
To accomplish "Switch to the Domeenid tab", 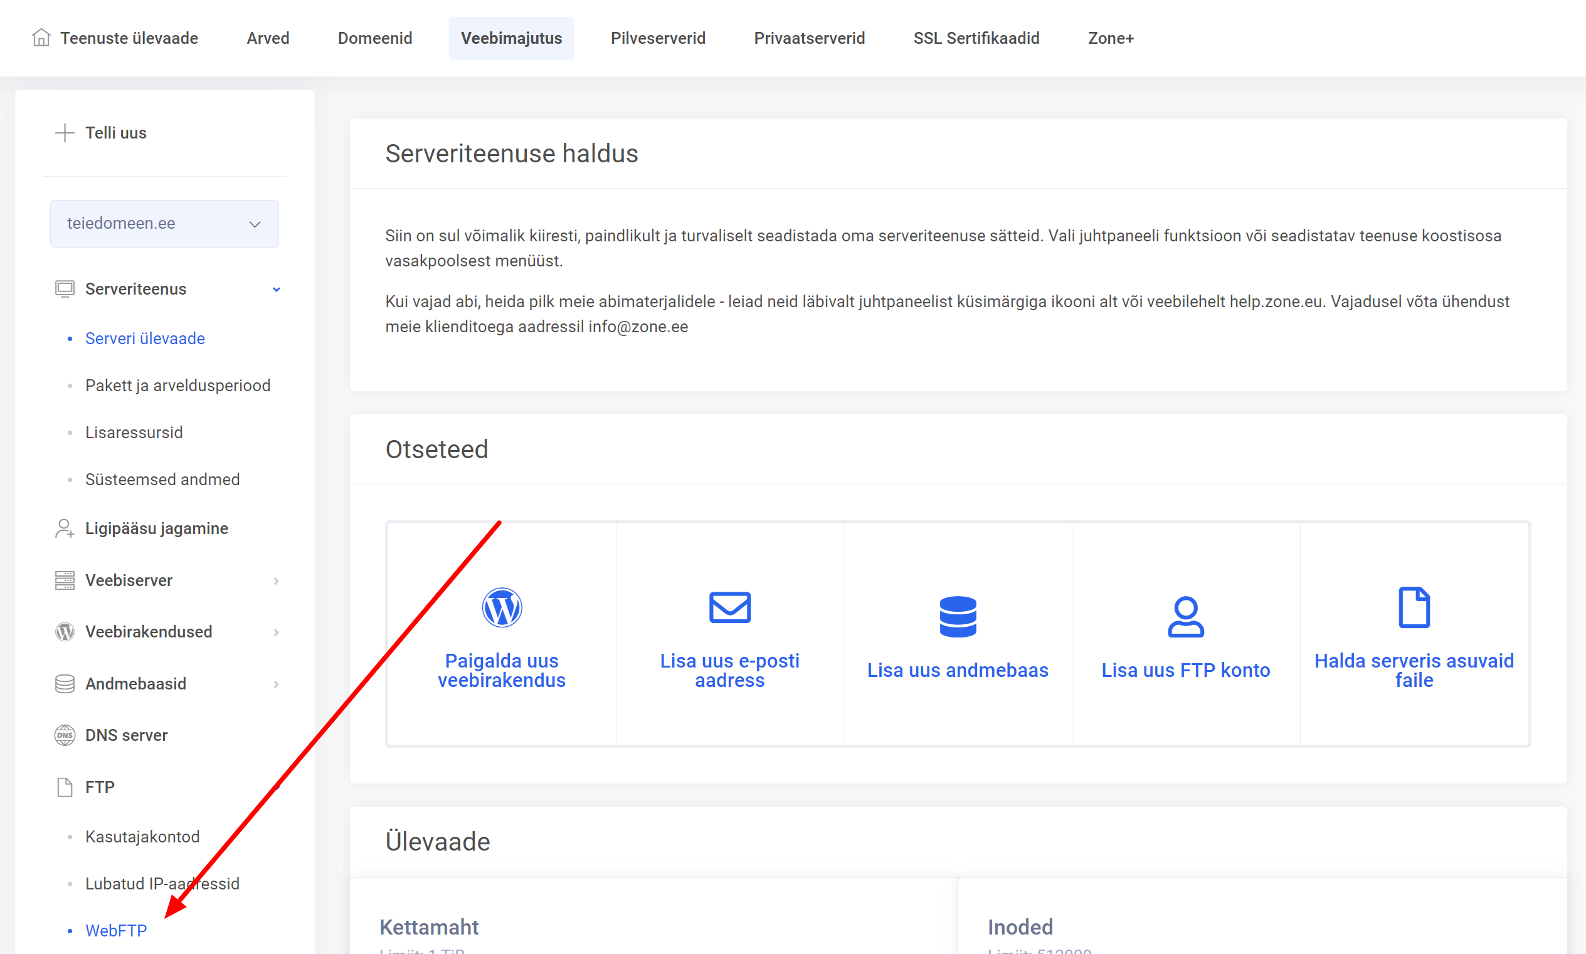I will click(x=375, y=38).
